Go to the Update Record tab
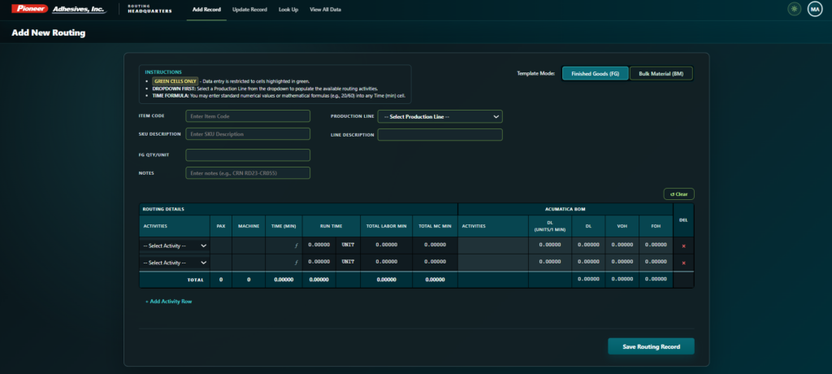Screen dimensions: 832x374 [x=249, y=10]
